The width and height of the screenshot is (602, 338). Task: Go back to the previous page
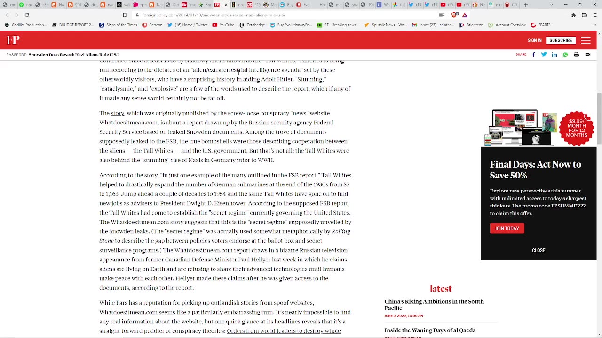point(7,15)
